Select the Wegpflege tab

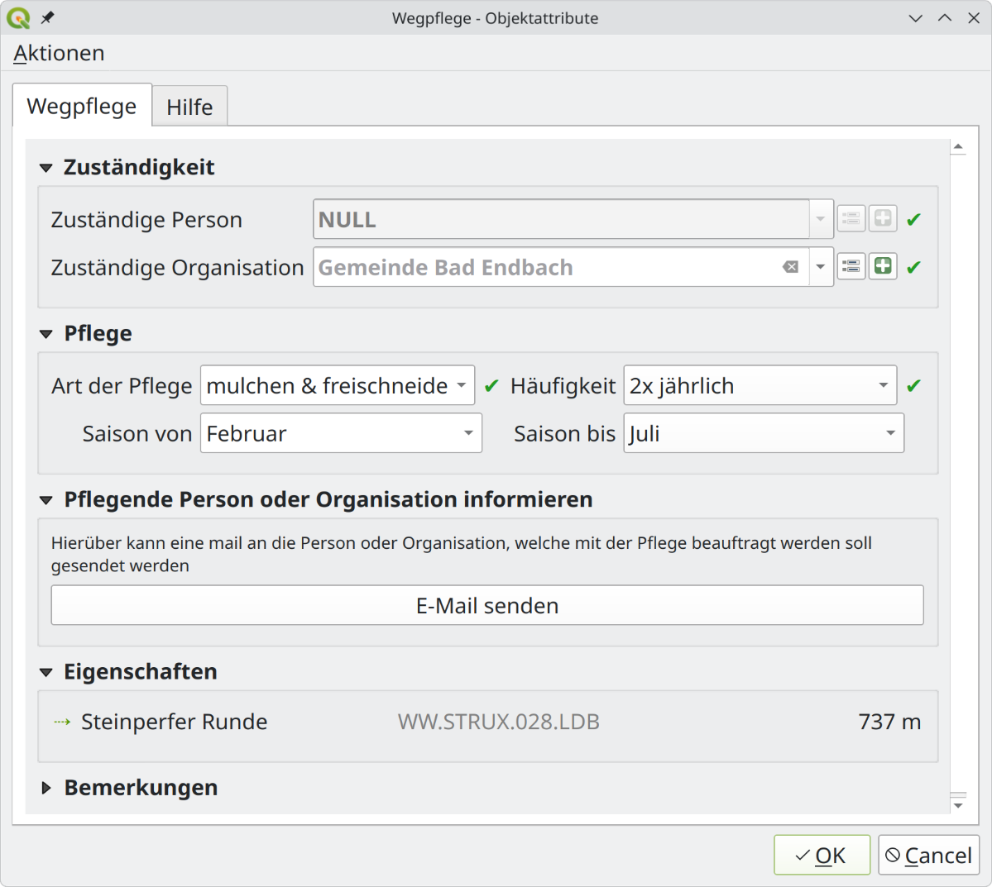coord(82,106)
